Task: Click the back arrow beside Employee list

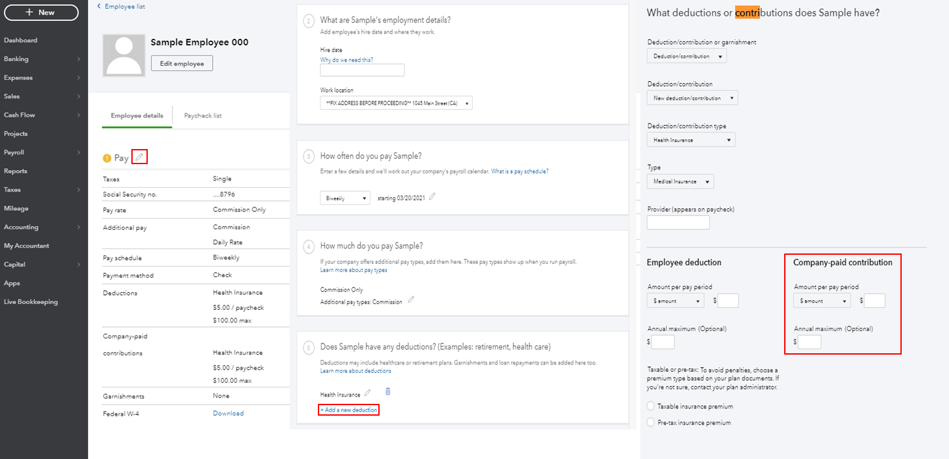Action: (x=99, y=6)
